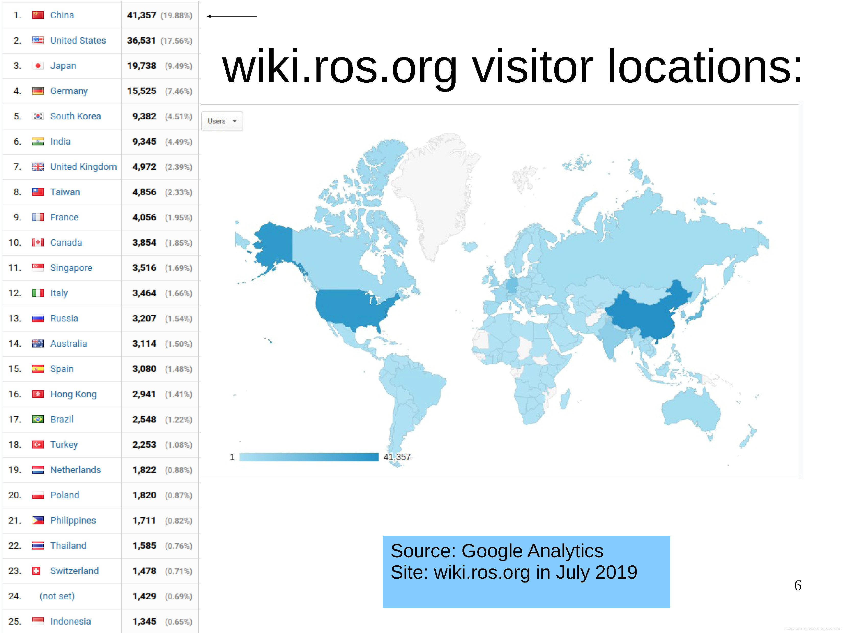This screenshot has height=633, width=844.
Task: Open the Germany country link
Action: pyautogui.click(x=69, y=91)
